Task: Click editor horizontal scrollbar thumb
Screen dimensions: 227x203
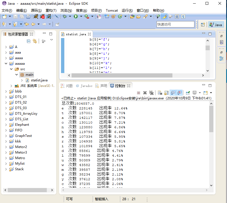Action: click(122, 75)
